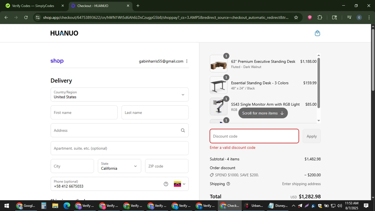
Task: Click the Apartment, suite, etc. field
Action: point(119,148)
